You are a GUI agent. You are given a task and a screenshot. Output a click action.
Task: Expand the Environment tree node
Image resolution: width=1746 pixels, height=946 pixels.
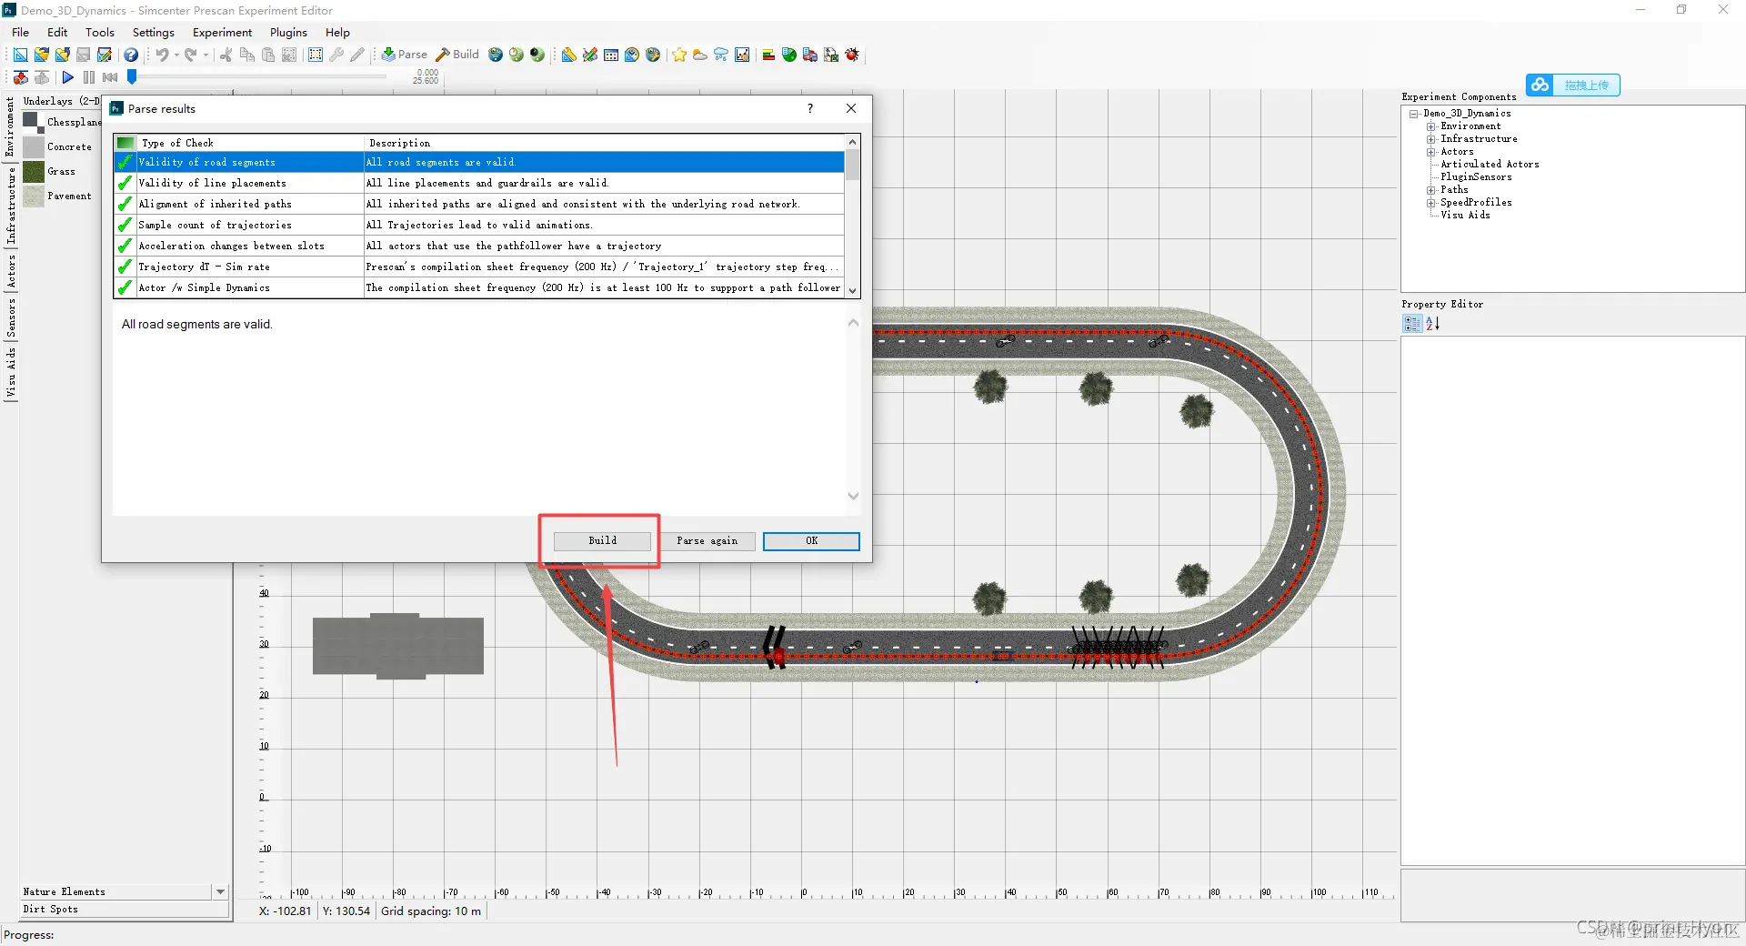pos(1431,126)
